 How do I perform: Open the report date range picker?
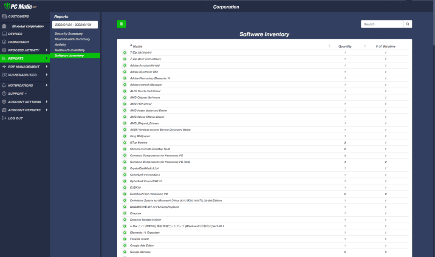pyautogui.click(x=75, y=25)
